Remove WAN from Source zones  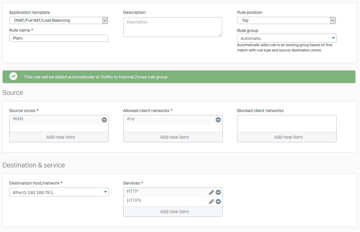click(x=104, y=120)
